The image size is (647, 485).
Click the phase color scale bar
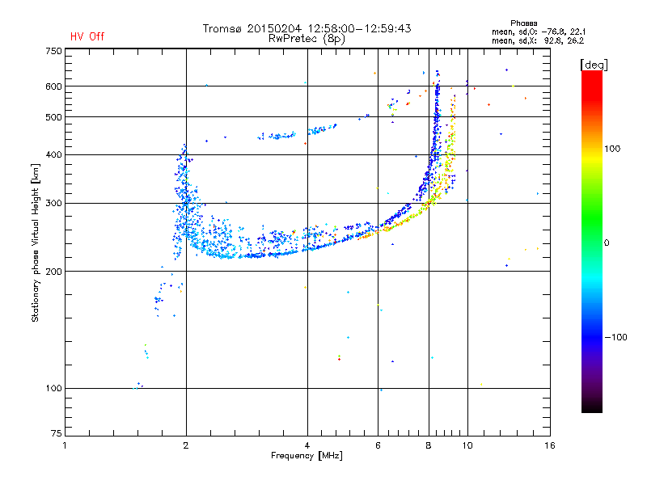pos(592,241)
